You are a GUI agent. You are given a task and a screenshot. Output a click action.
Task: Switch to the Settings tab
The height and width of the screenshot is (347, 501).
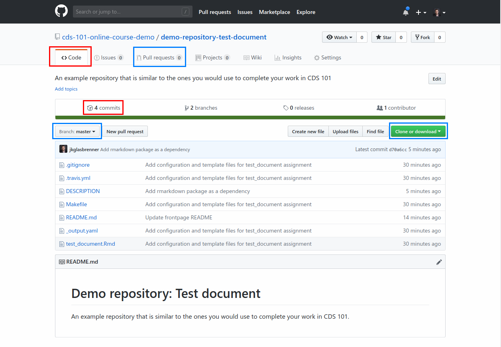pos(327,57)
